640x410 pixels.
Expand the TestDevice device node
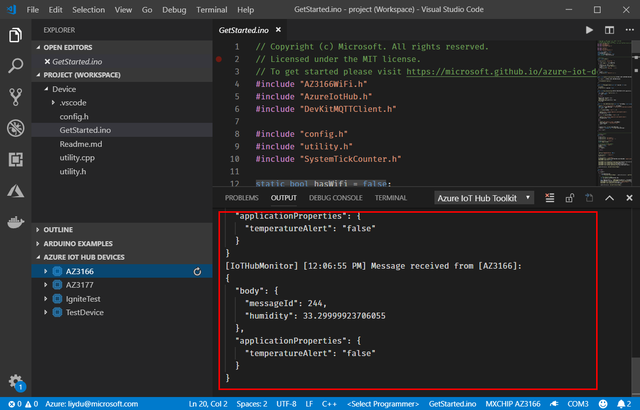coord(46,312)
